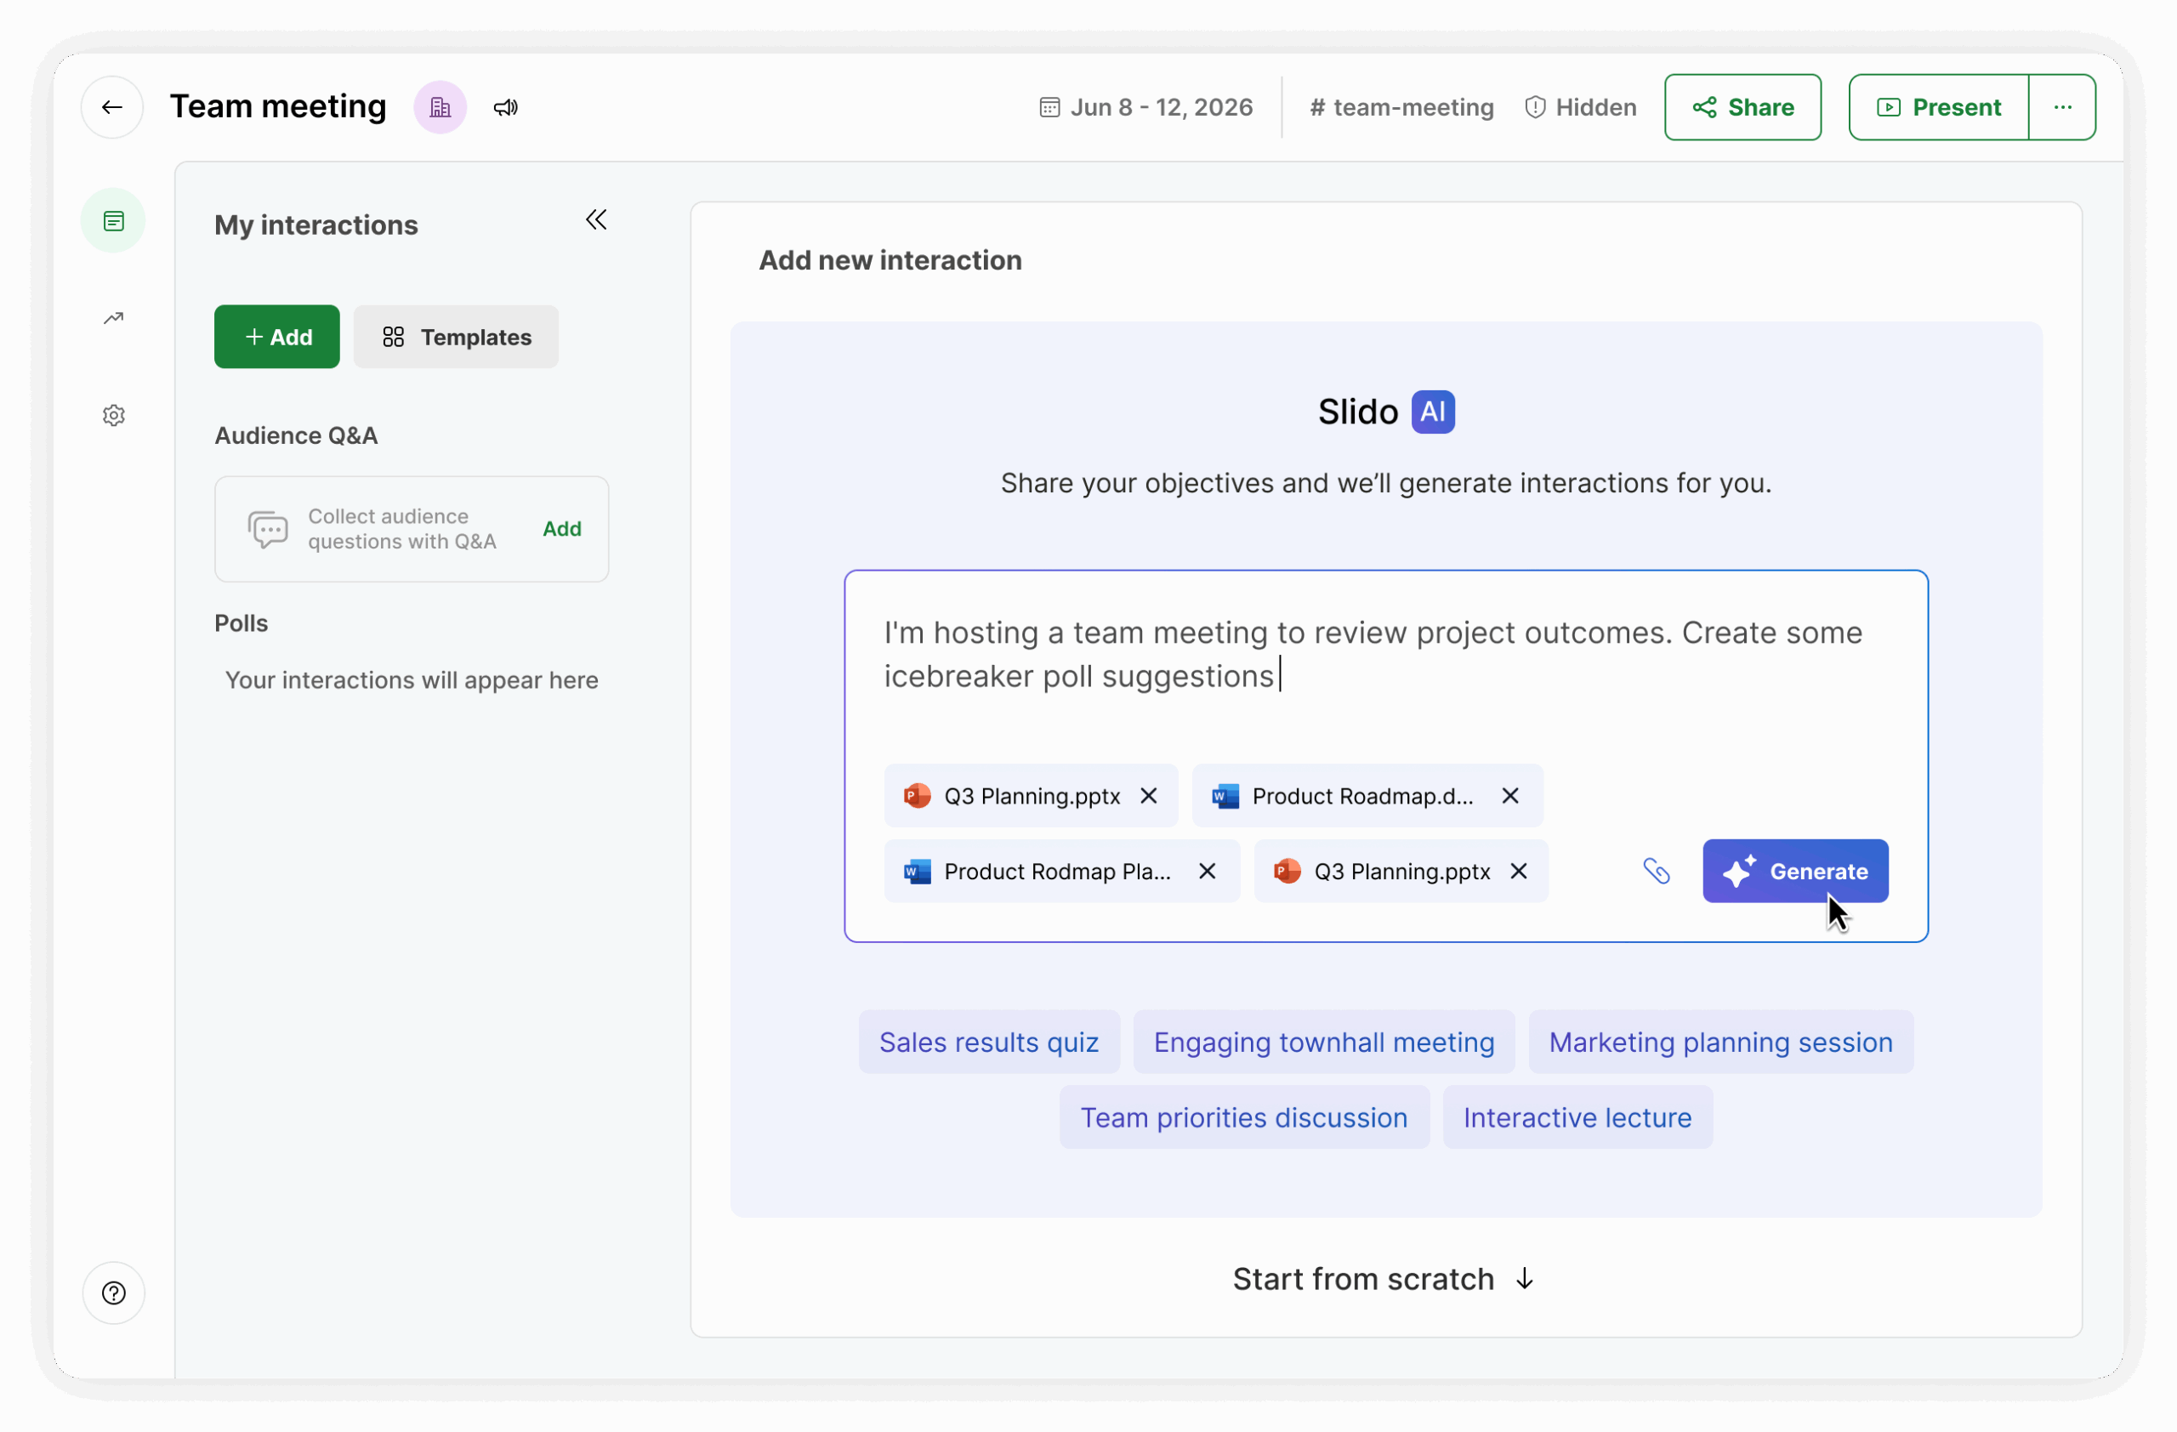Collapse the My interactions panel
The height and width of the screenshot is (1432, 2177).
point(596,219)
